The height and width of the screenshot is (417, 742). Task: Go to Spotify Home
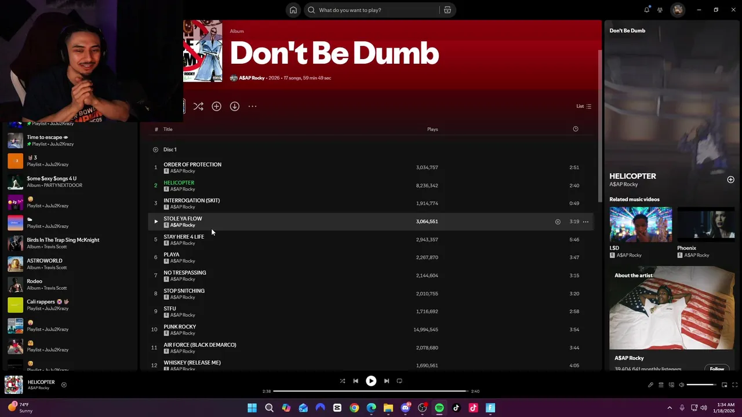tap(293, 10)
